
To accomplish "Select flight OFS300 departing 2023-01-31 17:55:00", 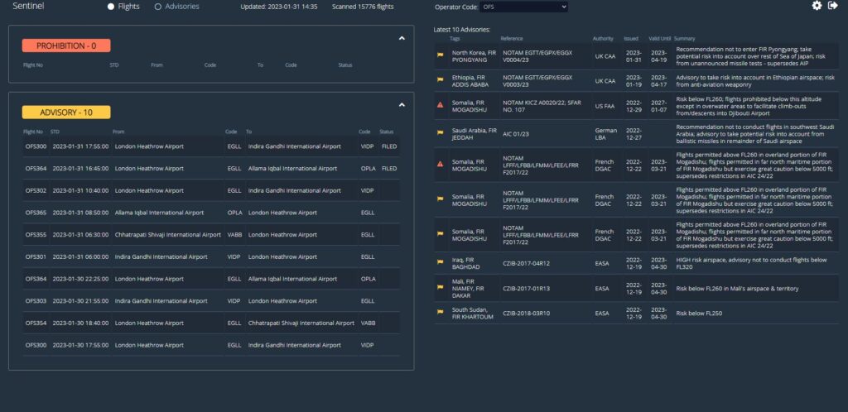I will pyautogui.click(x=211, y=146).
